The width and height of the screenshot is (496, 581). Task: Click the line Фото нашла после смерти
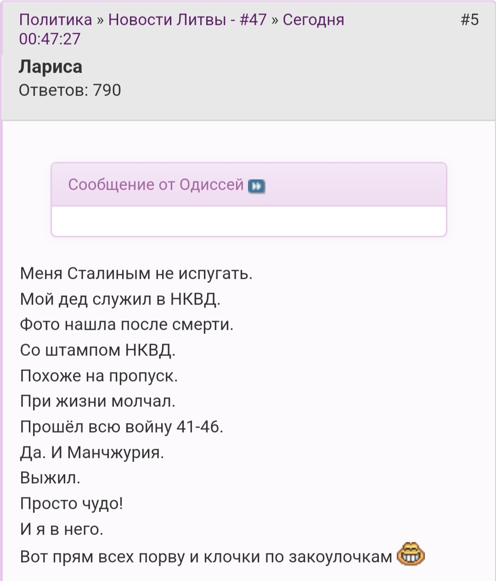pyautogui.click(x=127, y=325)
